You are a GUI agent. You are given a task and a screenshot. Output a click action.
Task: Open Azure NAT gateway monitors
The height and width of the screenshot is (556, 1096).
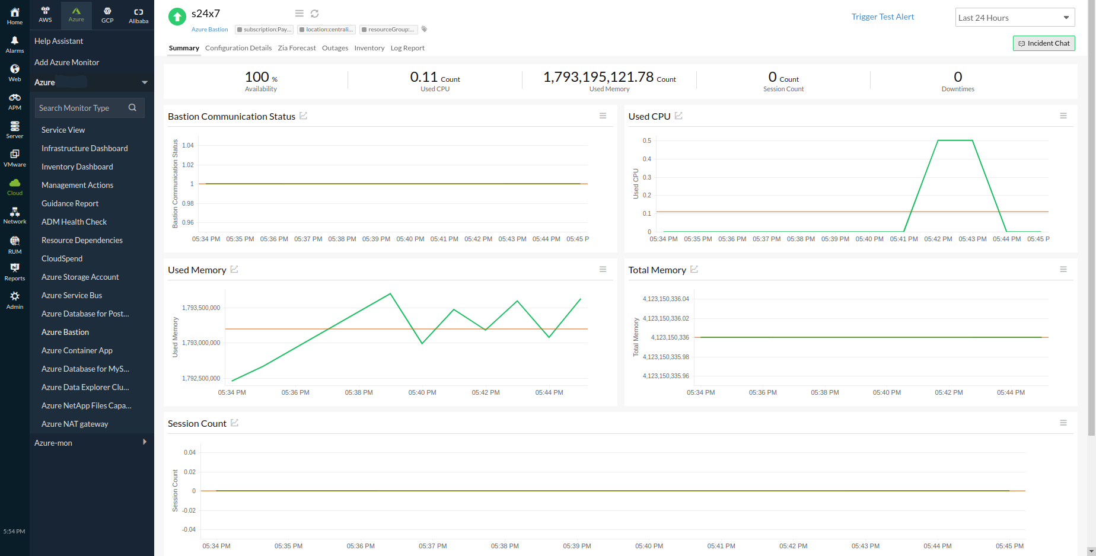tap(75, 424)
